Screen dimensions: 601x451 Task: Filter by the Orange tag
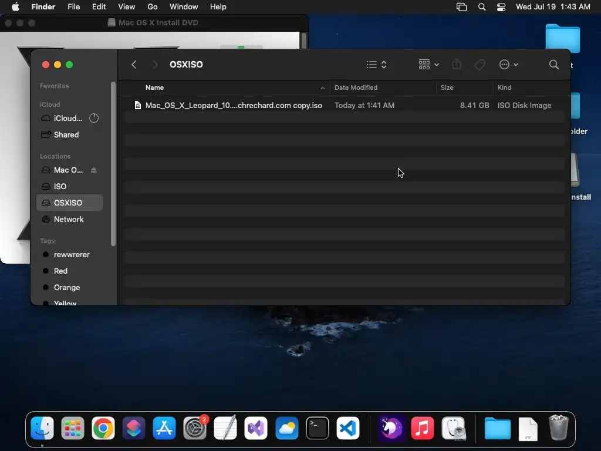(67, 288)
